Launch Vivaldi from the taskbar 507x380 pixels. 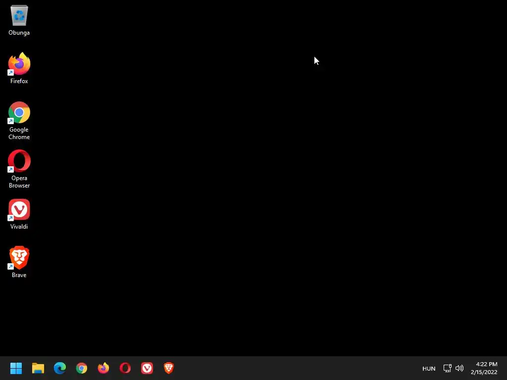click(147, 368)
